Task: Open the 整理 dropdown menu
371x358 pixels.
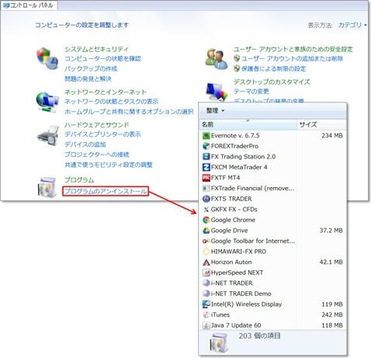Action: click(x=215, y=111)
